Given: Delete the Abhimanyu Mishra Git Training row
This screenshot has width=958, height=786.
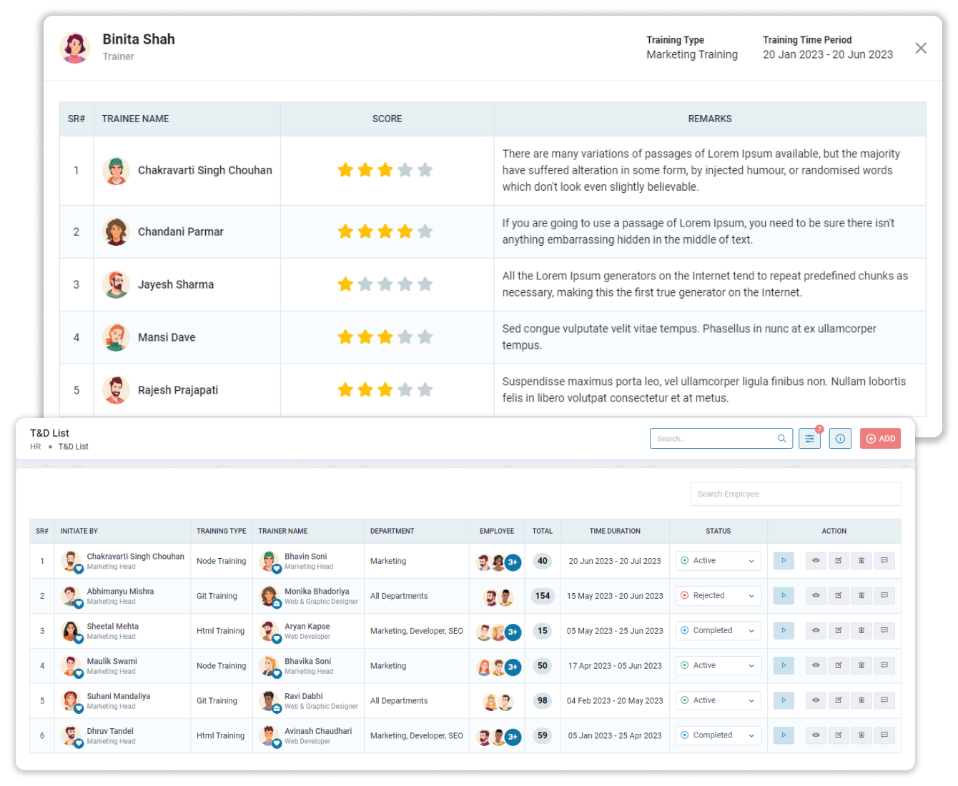Looking at the screenshot, I should point(861,596).
